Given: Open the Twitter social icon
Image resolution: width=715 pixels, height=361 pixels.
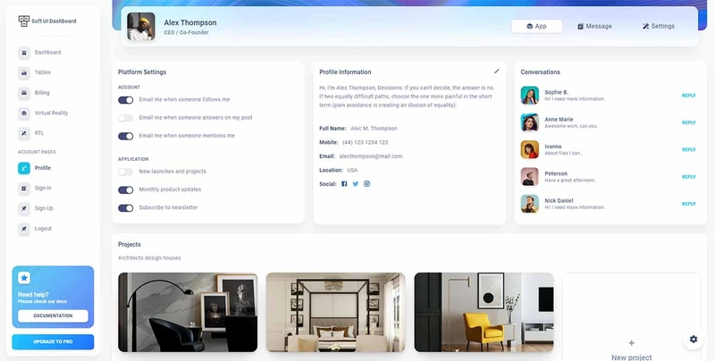Looking at the screenshot, I should [x=355, y=184].
